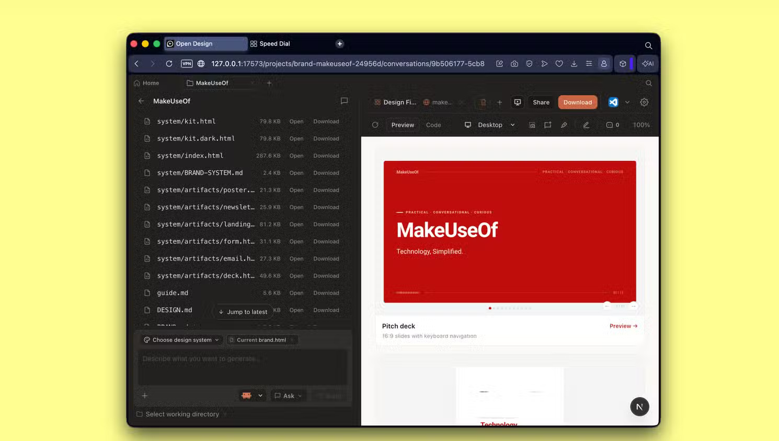Image resolution: width=779 pixels, height=441 pixels.
Task: Toggle the VPN badge in address bar
Action: point(187,64)
